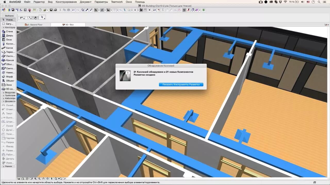
Task: Click the battery 79% indicator
Action: [294, 2]
